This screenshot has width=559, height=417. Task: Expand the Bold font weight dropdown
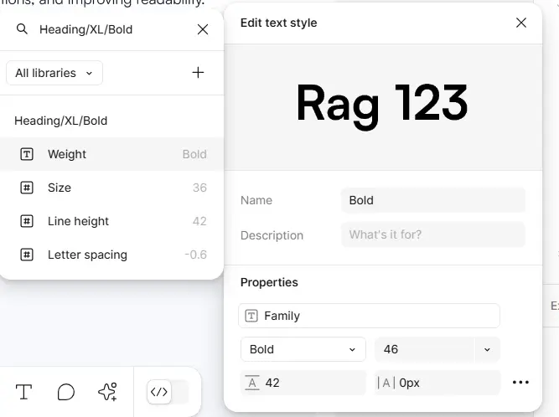(303, 349)
